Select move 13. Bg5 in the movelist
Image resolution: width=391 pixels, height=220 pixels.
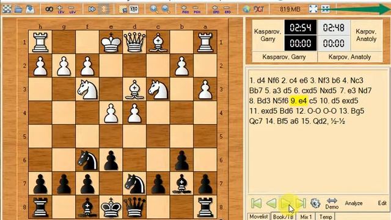(x=352, y=111)
